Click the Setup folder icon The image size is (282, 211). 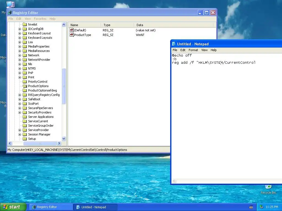click(25, 139)
